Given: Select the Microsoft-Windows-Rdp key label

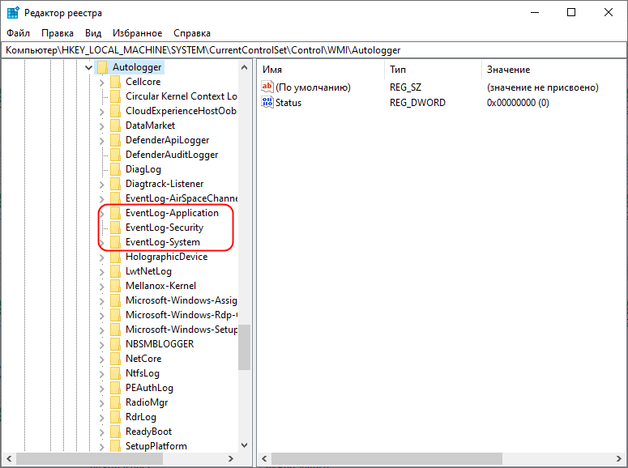Looking at the screenshot, I should tap(182, 315).
